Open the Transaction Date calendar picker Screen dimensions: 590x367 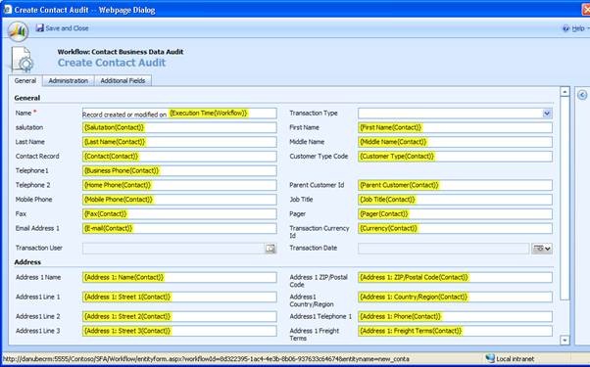[x=541, y=249]
